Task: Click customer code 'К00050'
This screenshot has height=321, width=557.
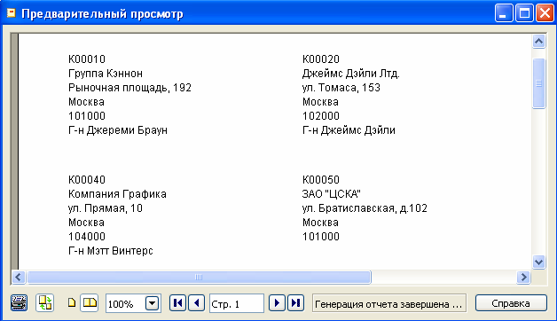Action: 321,180
